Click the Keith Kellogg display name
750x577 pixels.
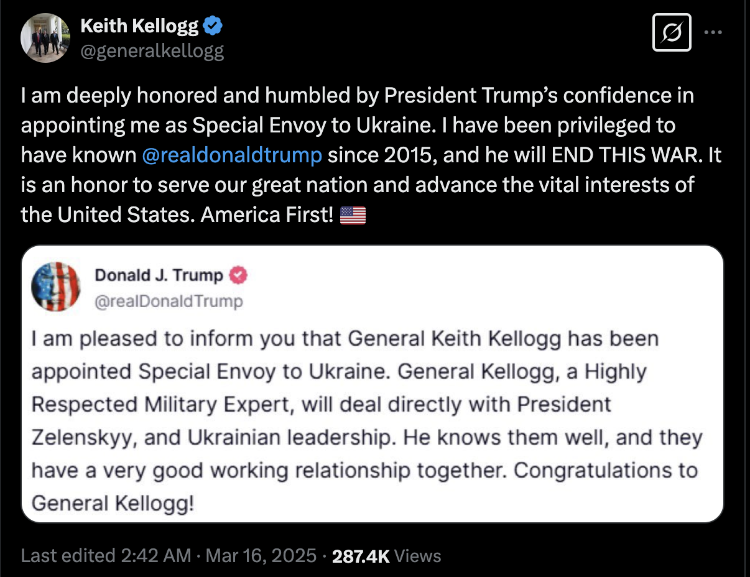click(x=139, y=26)
